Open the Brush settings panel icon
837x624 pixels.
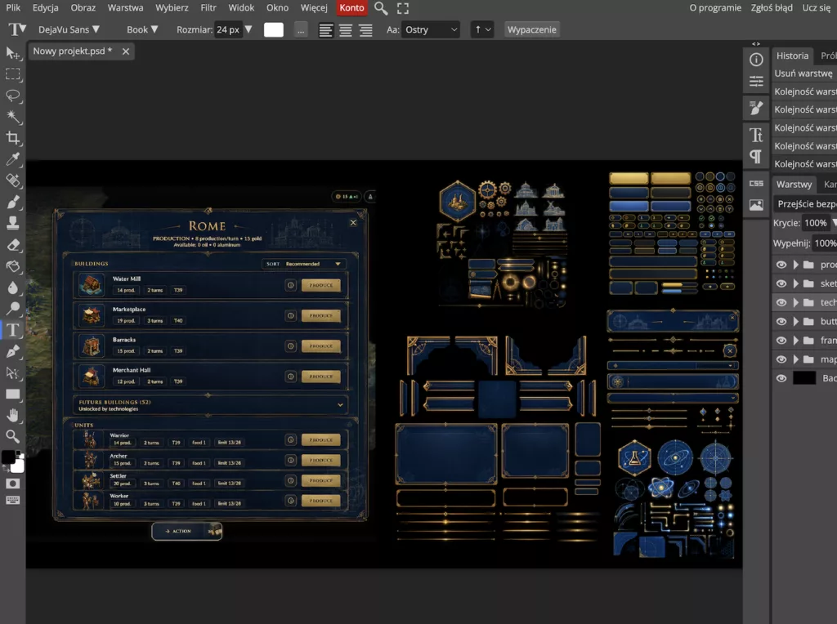click(x=756, y=109)
